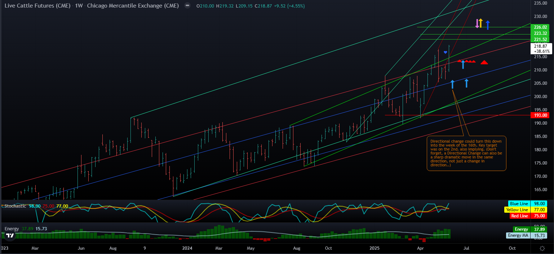Collapse the legend using the dot toggle
Screen dimensions: 554x254
(x=187, y=6)
